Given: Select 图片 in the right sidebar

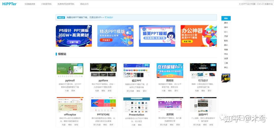Looking at the screenshot, I should tap(226, 45).
